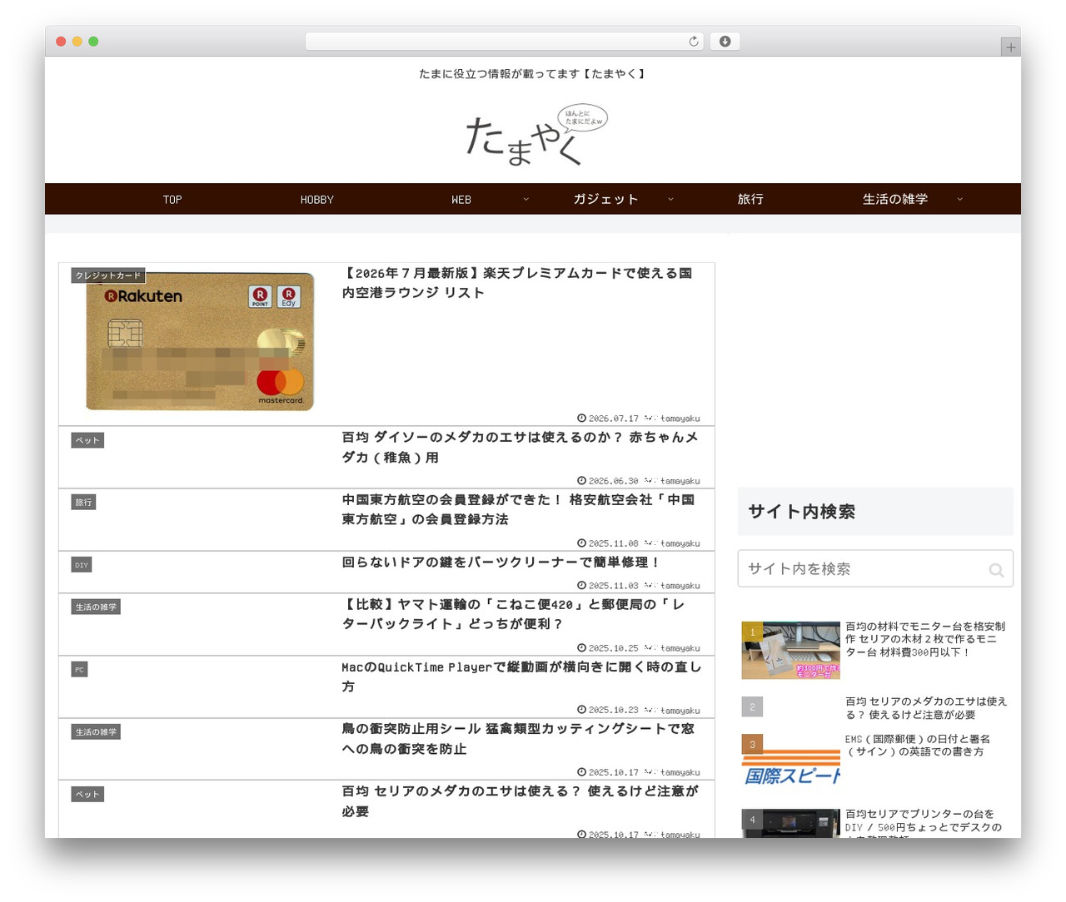
Task: Open the ガジェット menu item
Action: coord(605,200)
